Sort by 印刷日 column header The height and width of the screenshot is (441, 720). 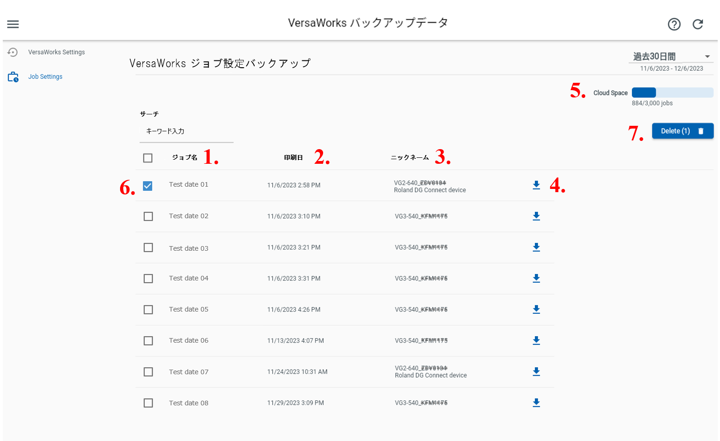click(x=293, y=157)
